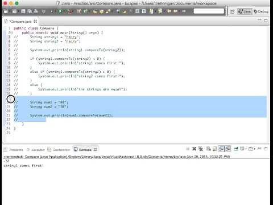The height and width of the screenshot is (205, 273).
Task: Click the Forward navigation arrow
Action: 184,11
